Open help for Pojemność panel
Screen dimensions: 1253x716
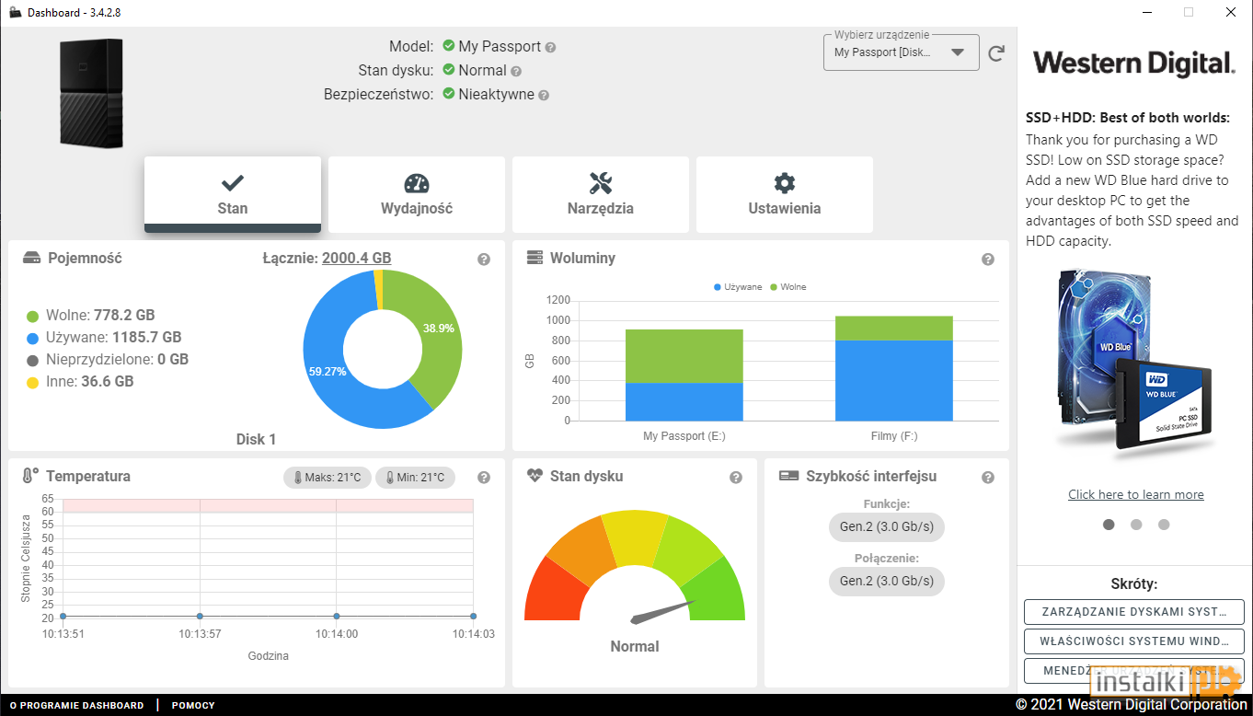click(484, 260)
